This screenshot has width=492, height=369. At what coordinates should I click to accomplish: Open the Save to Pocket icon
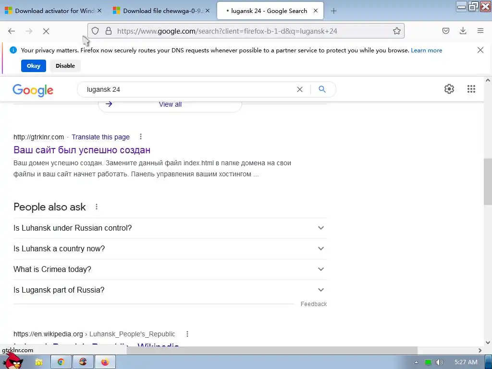446,31
